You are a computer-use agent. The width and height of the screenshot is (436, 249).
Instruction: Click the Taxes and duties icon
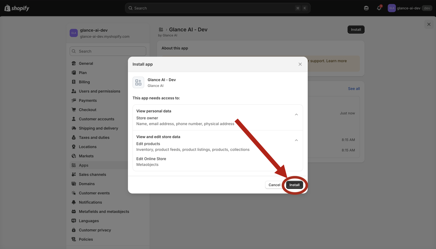(74, 137)
